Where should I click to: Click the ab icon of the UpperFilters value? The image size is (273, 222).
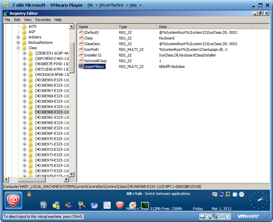pos(81,66)
